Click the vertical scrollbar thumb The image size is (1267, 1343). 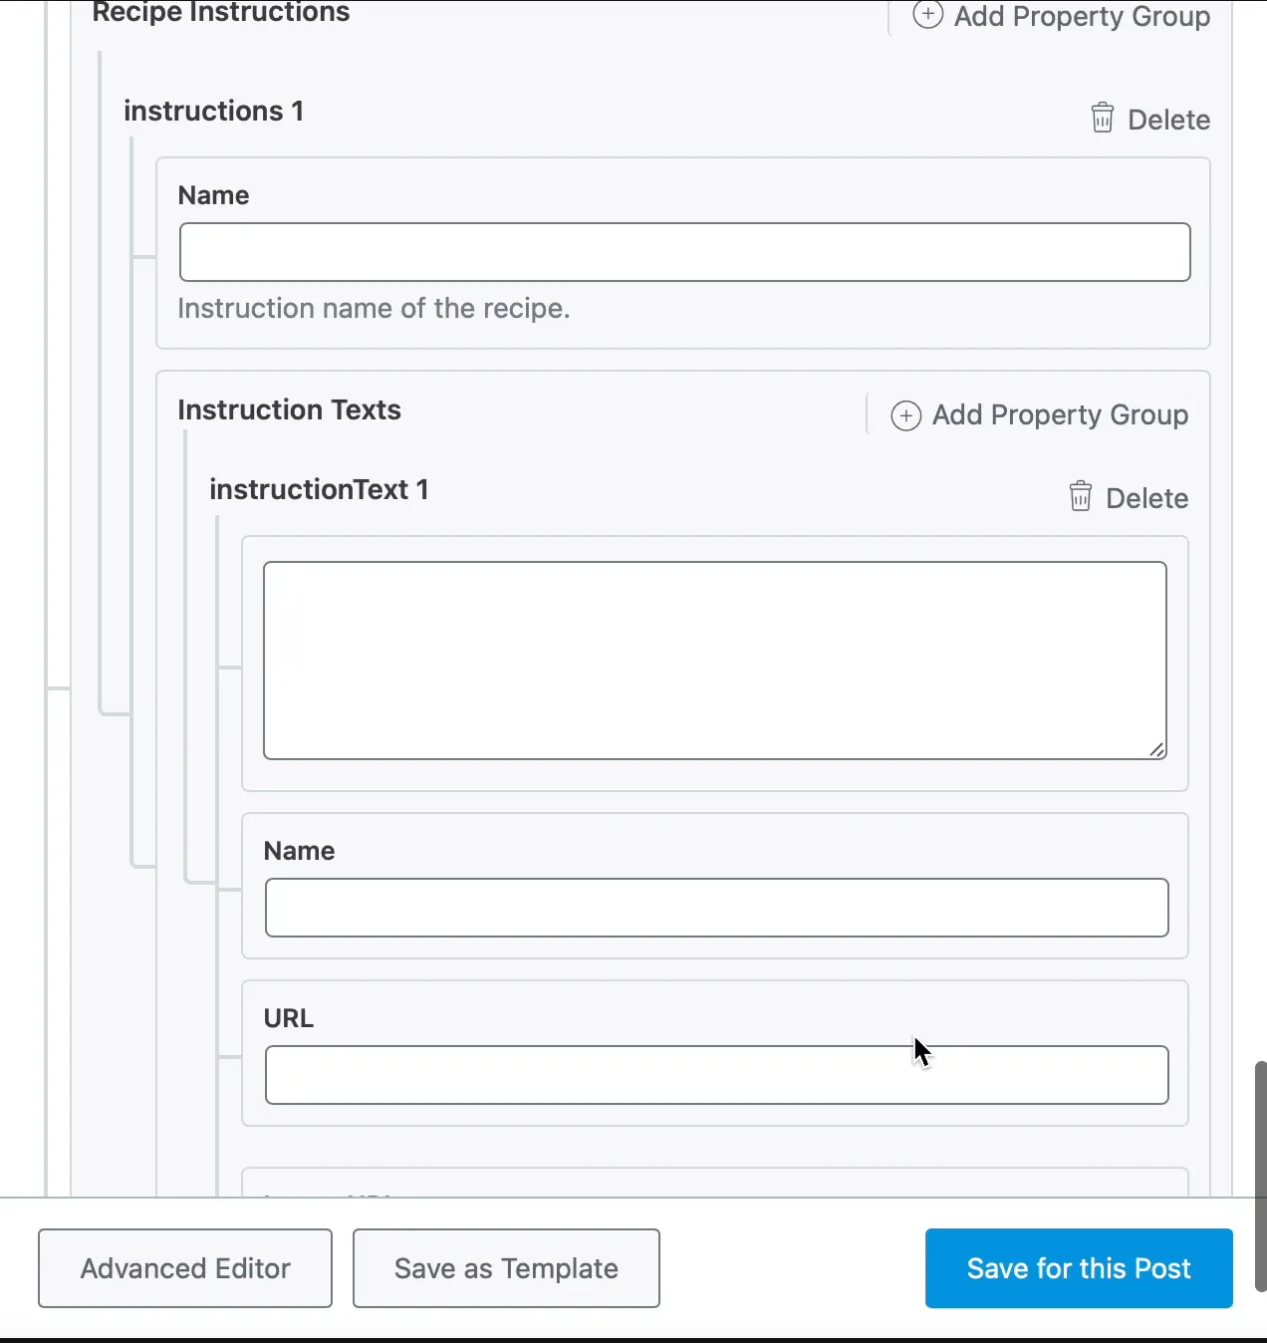coord(1260,1176)
